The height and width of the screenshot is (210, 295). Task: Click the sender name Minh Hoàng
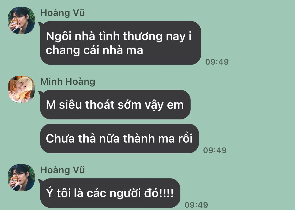tap(68, 82)
